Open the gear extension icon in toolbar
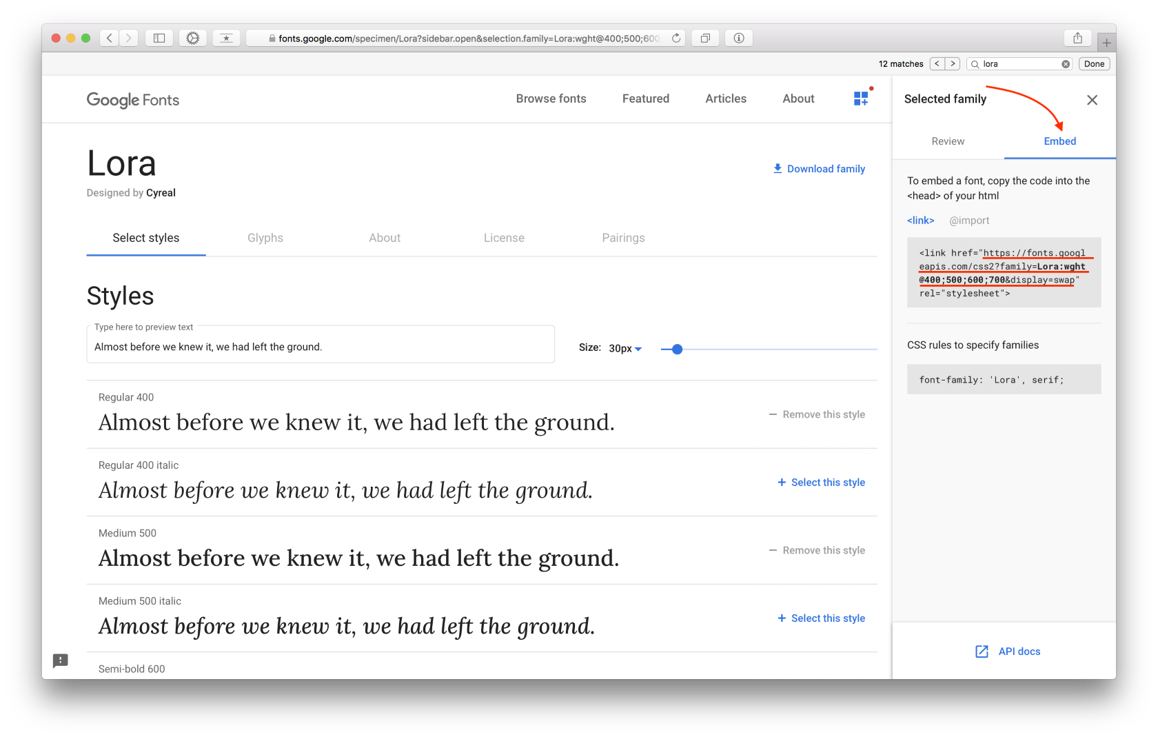1158x739 pixels. pos(193,39)
